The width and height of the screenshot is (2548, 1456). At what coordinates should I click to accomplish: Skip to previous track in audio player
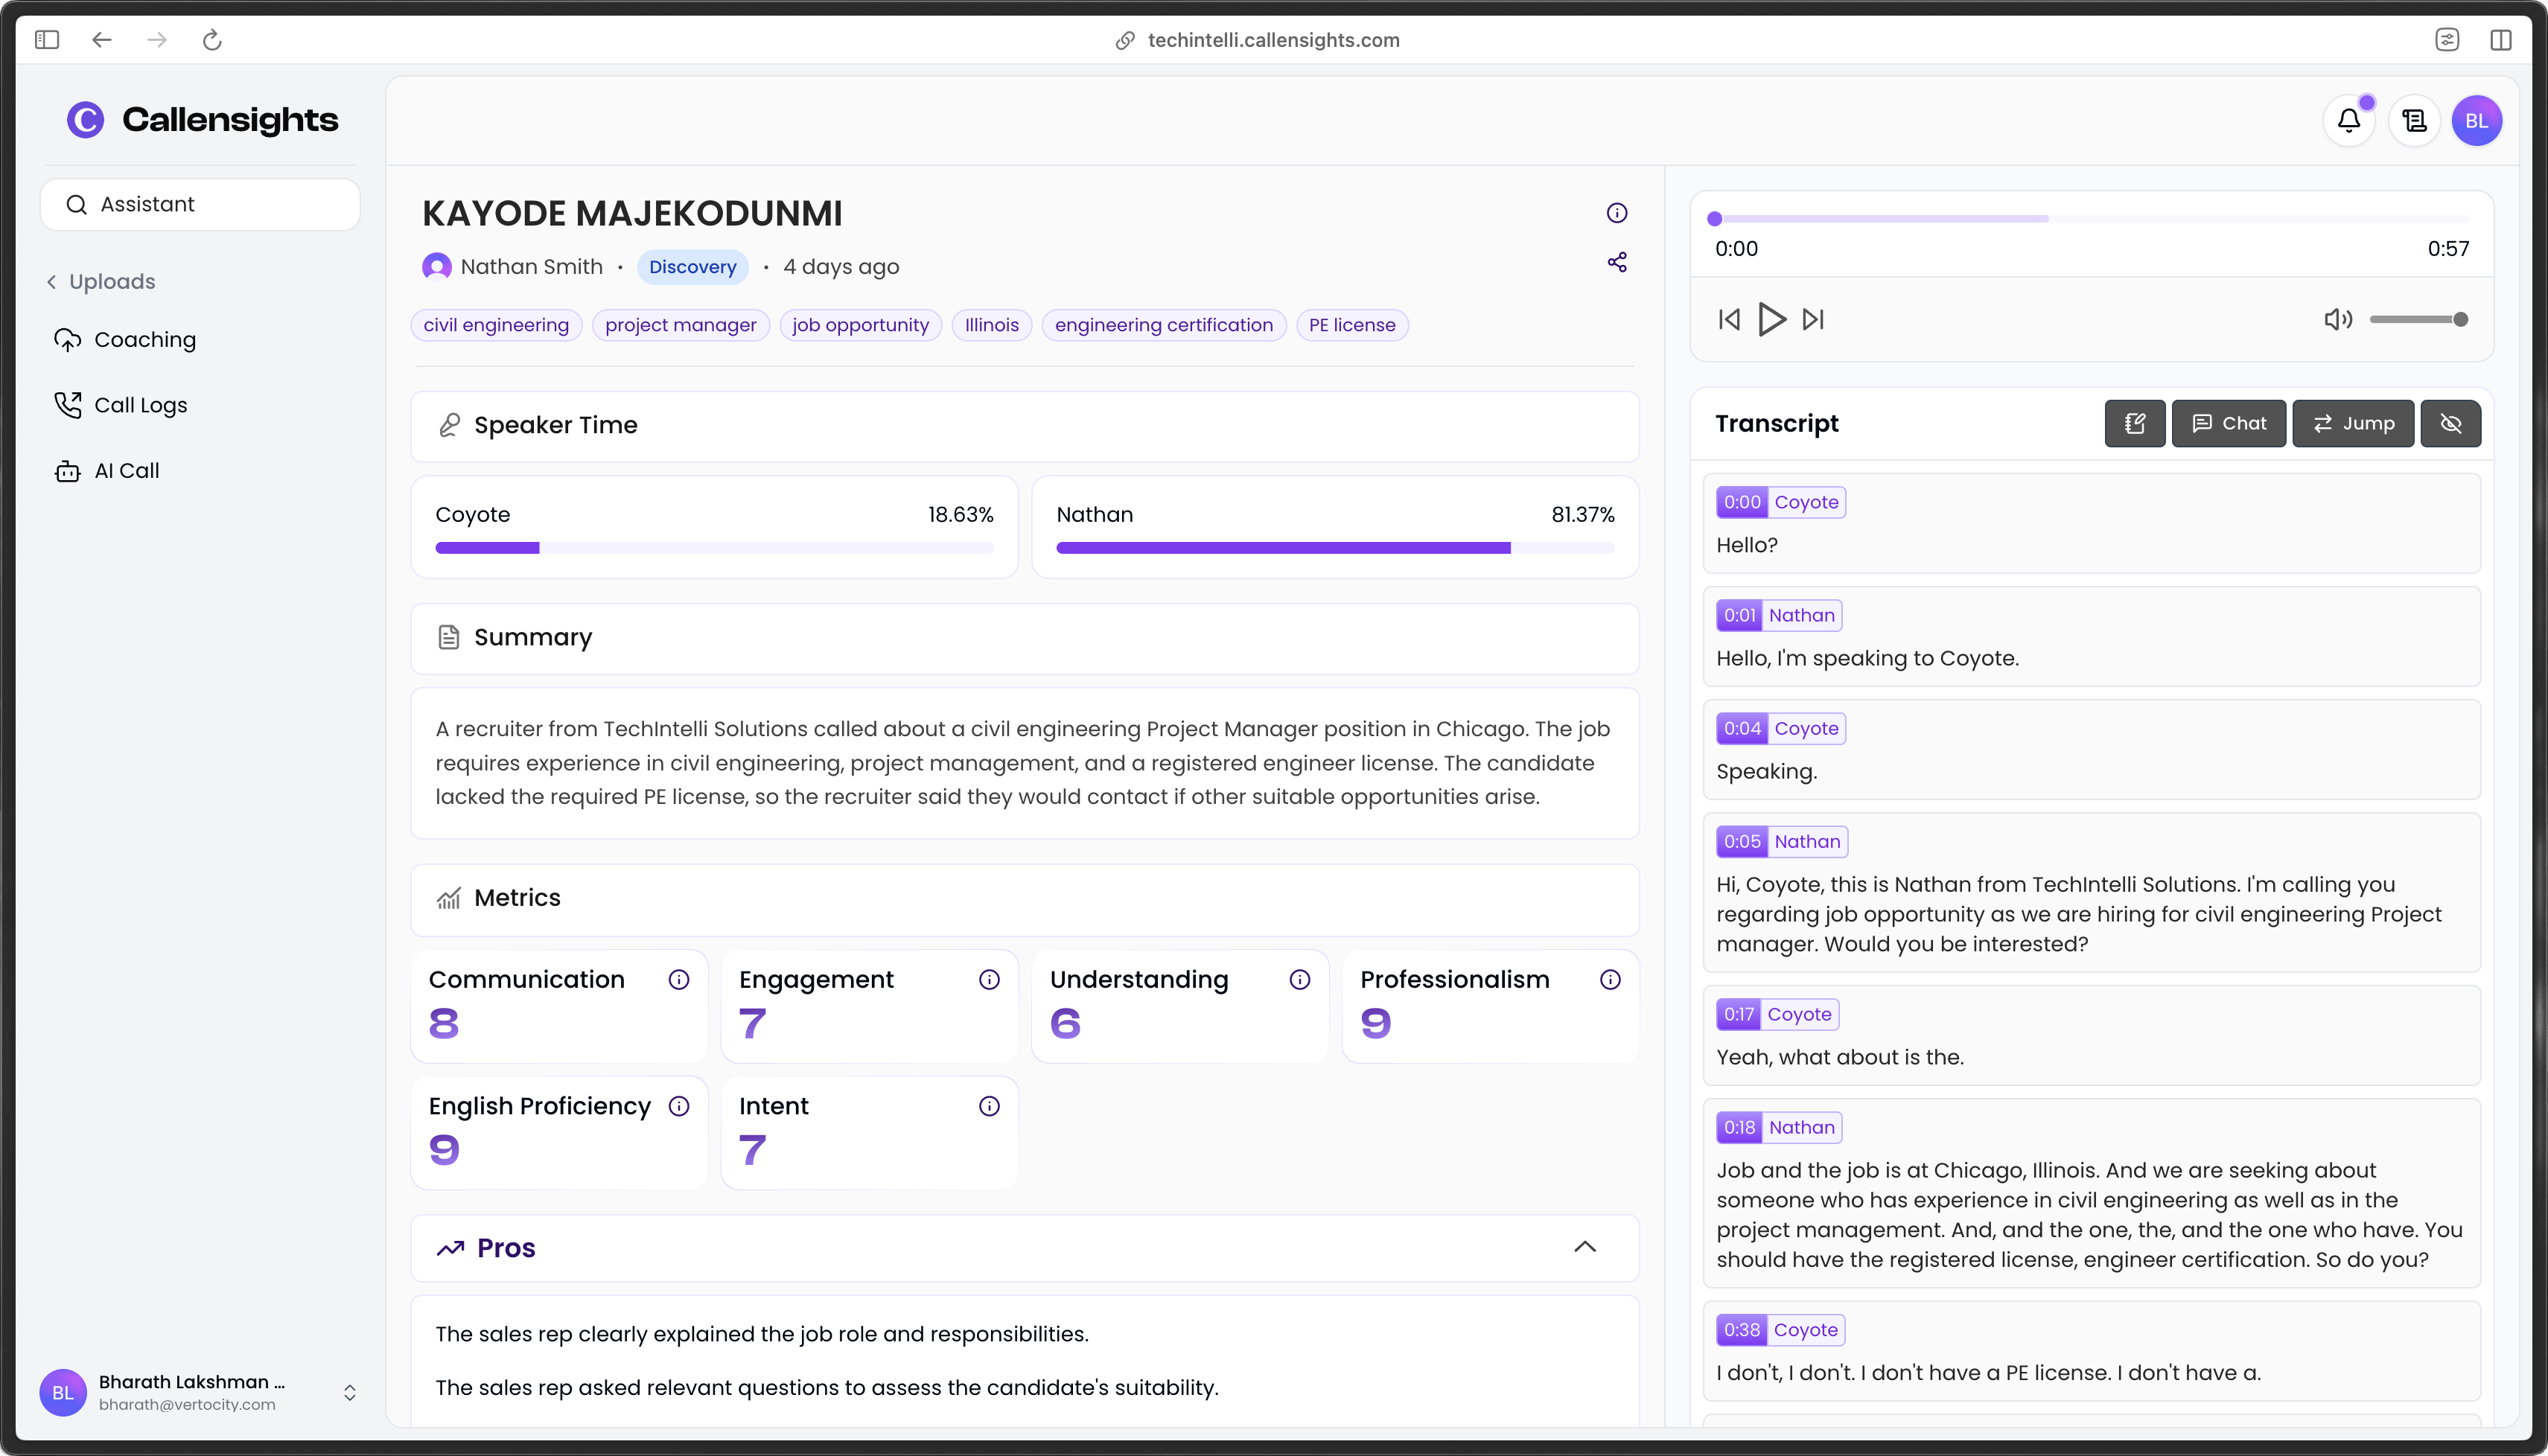pyautogui.click(x=1729, y=319)
